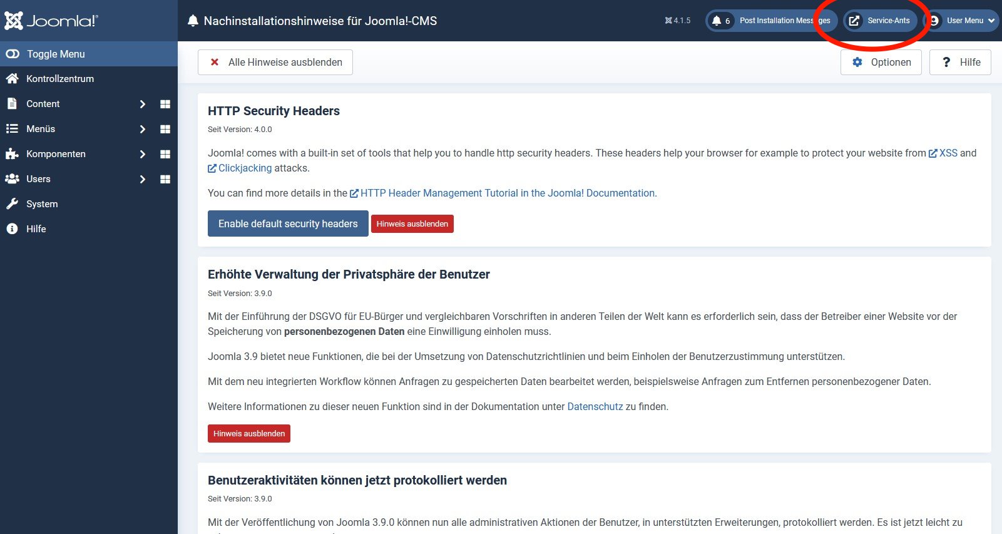Open the HTTP Header Management Tutorial link
Viewport: 1002px width, 534px height.
(502, 193)
